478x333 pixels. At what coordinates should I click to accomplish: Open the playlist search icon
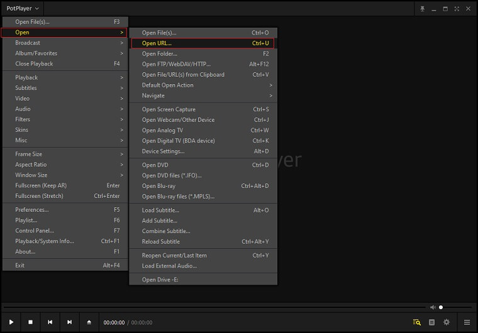click(417, 322)
